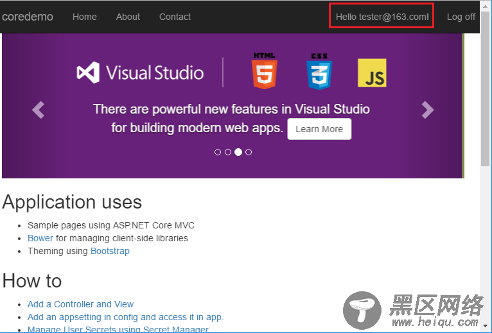Click Sample pages using ASP.NET Core MVC text
This screenshot has height=333, width=492.
click(x=110, y=225)
